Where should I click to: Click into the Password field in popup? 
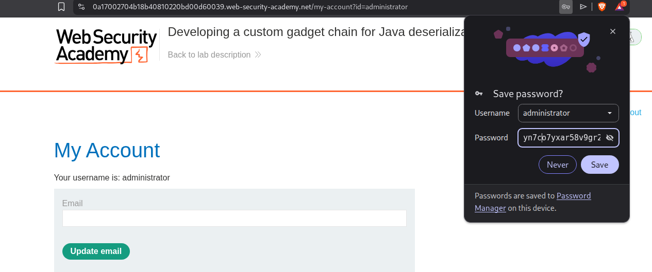(561, 138)
